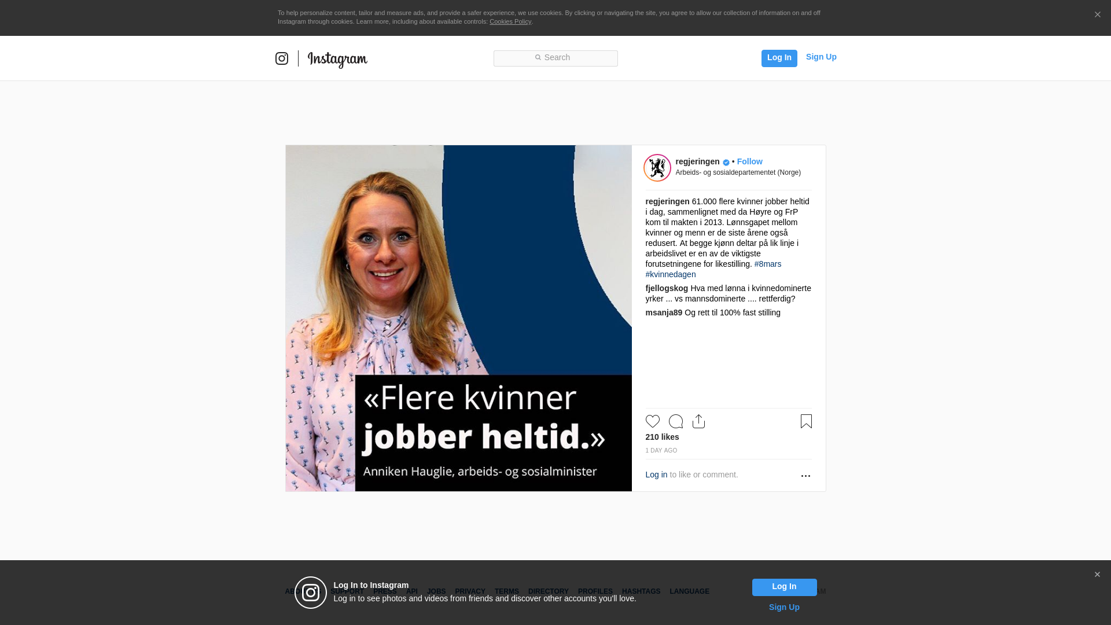Screen dimensions: 1111x625
Task: Open the #8mars hashtag
Action: (x=767, y=264)
